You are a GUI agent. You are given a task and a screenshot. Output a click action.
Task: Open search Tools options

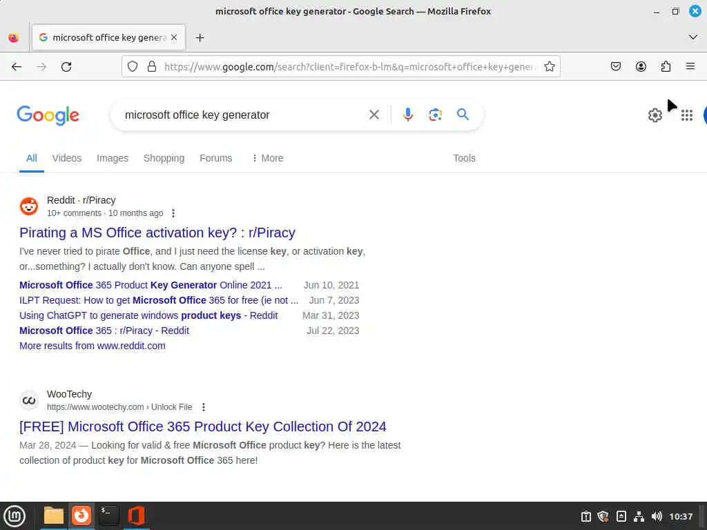tap(464, 158)
